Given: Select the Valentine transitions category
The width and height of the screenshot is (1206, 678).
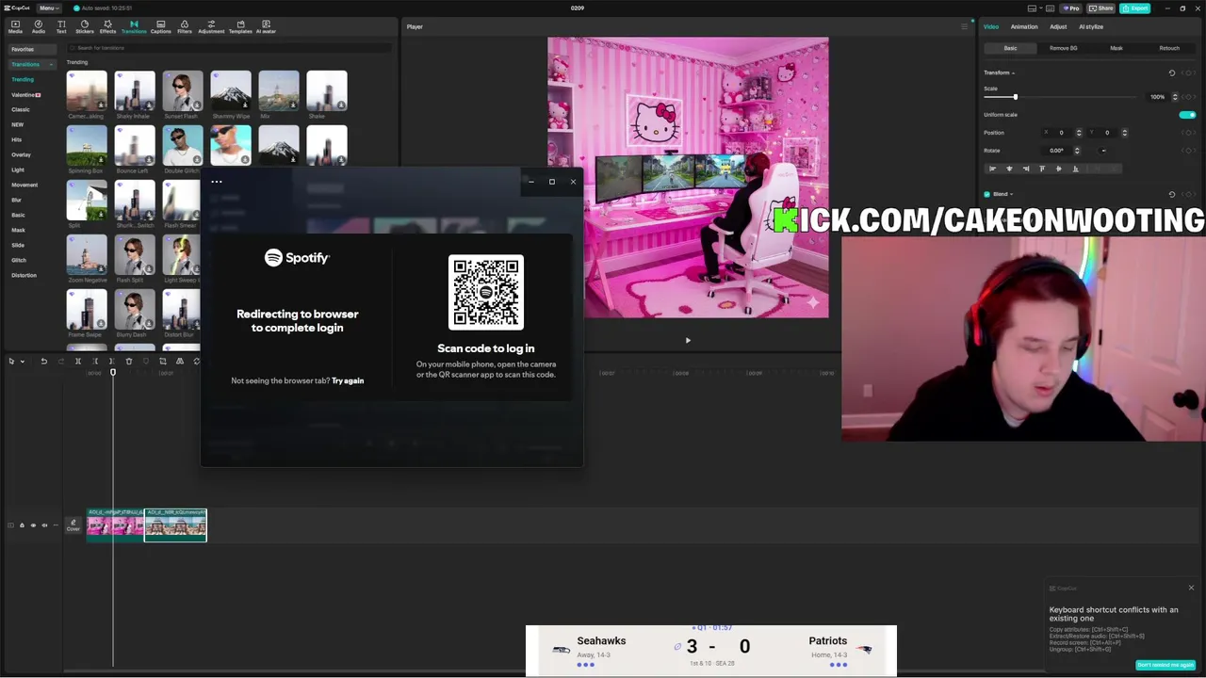Looking at the screenshot, I should (25, 94).
